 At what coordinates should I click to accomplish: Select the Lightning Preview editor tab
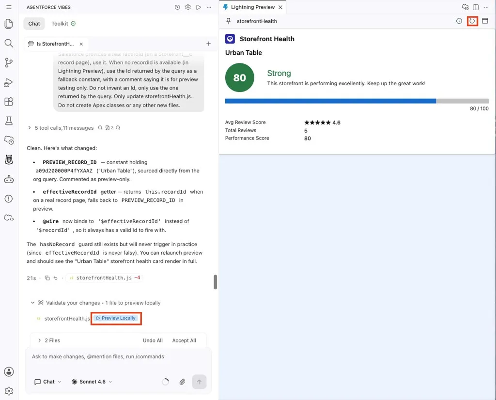tap(253, 7)
